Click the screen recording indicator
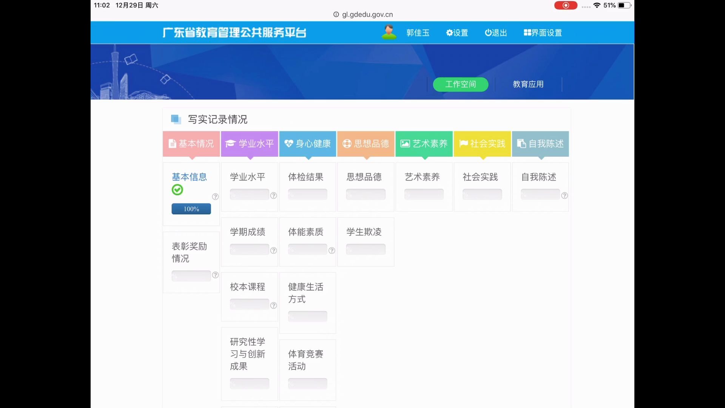Viewport: 725px width, 408px height. 565,5
